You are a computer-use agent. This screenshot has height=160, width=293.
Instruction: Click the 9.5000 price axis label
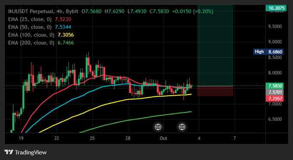coord(275,26)
